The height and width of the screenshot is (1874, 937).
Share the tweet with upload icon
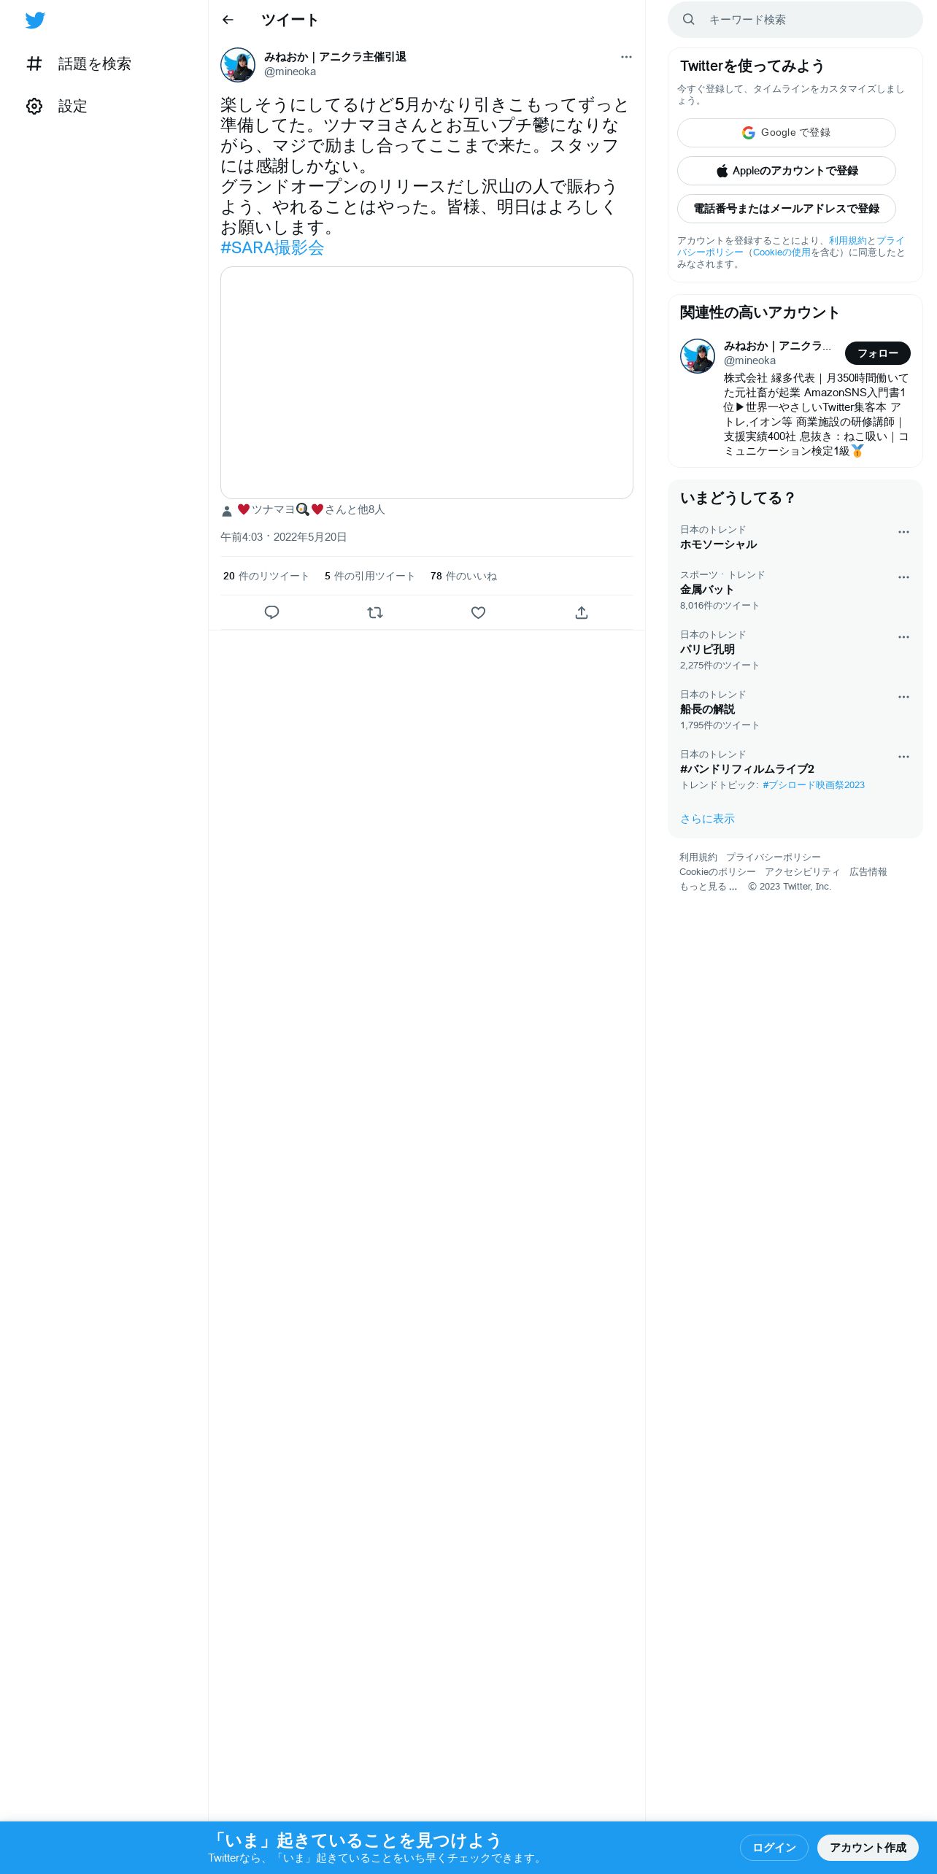(582, 613)
